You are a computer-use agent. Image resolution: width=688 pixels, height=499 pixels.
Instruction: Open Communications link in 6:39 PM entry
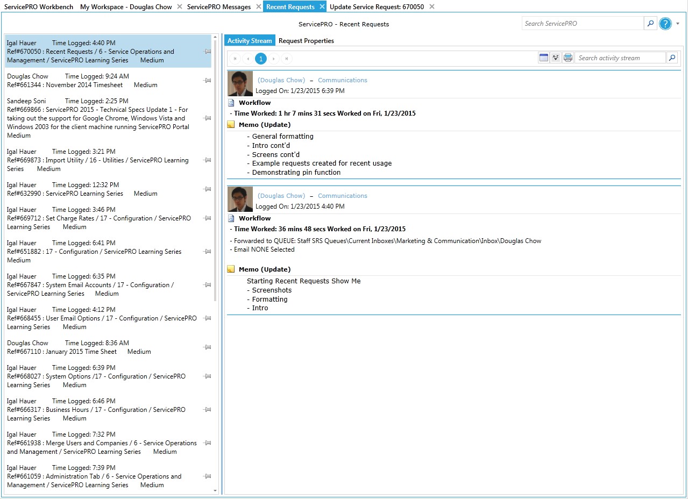(343, 80)
